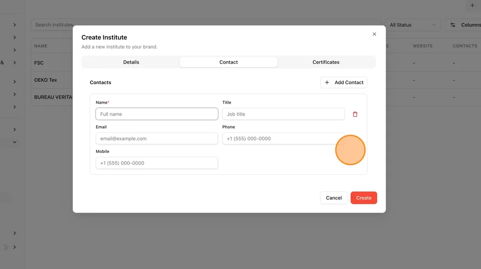Select the Phone number input
The height and width of the screenshot is (269, 481).
tap(283, 138)
